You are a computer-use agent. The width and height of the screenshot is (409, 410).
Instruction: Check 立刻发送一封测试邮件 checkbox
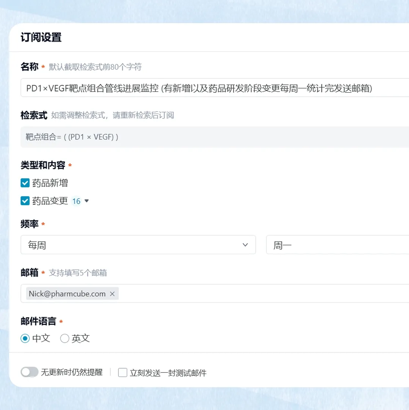coord(123,372)
